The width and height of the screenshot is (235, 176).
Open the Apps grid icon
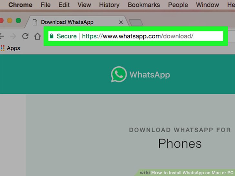[x=3, y=48]
